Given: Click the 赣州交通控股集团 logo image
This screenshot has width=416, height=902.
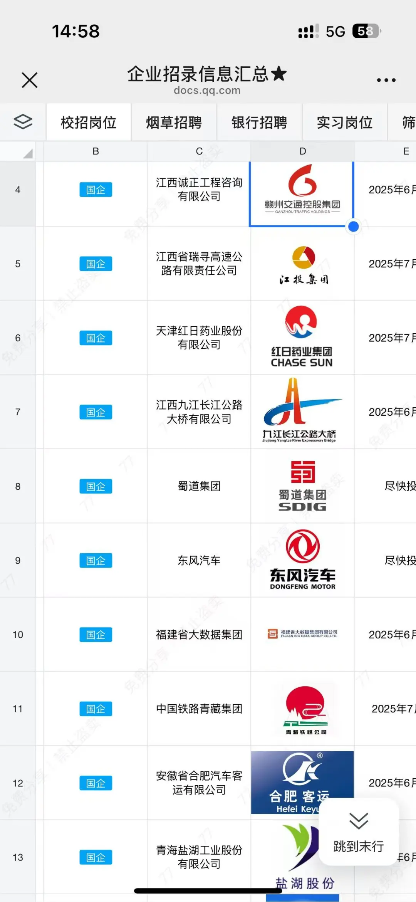Looking at the screenshot, I should coord(302,189).
